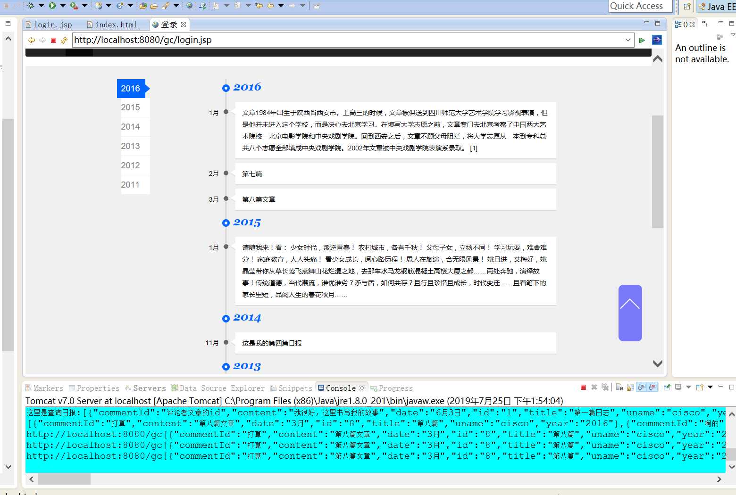Screen dimensions: 736x495
Task: Click the purple back-to-top button
Action: (x=630, y=313)
